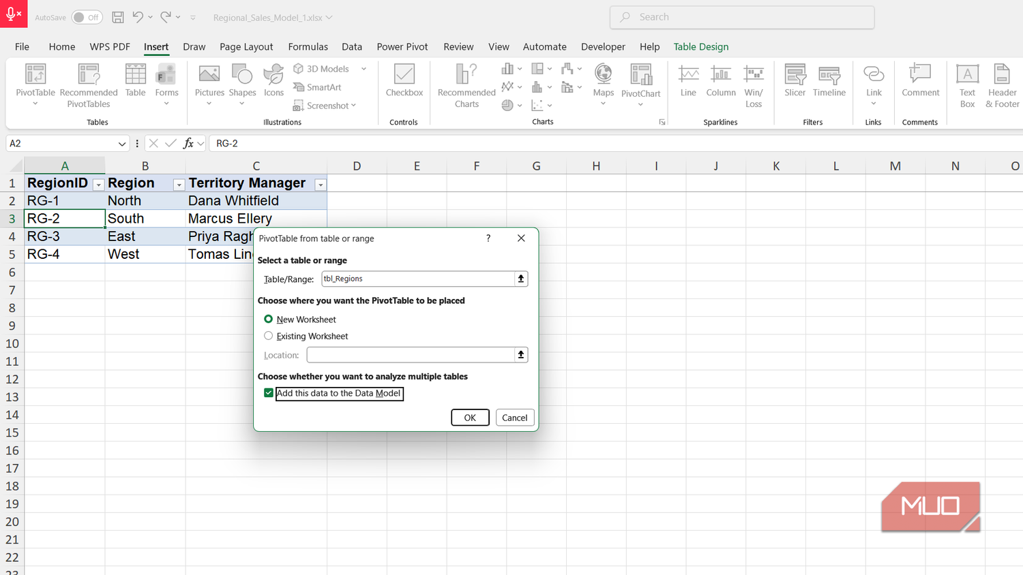Image resolution: width=1023 pixels, height=575 pixels.
Task: Click the Search box in the title bar
Action: click(x=742, y=17)
